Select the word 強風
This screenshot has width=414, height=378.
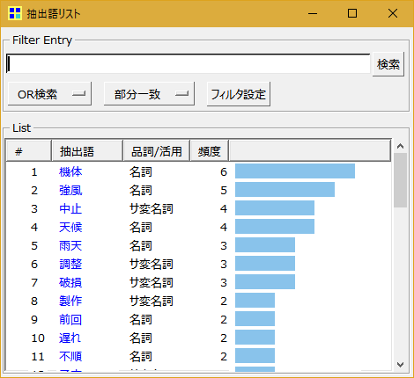click(x=70, y=191)
